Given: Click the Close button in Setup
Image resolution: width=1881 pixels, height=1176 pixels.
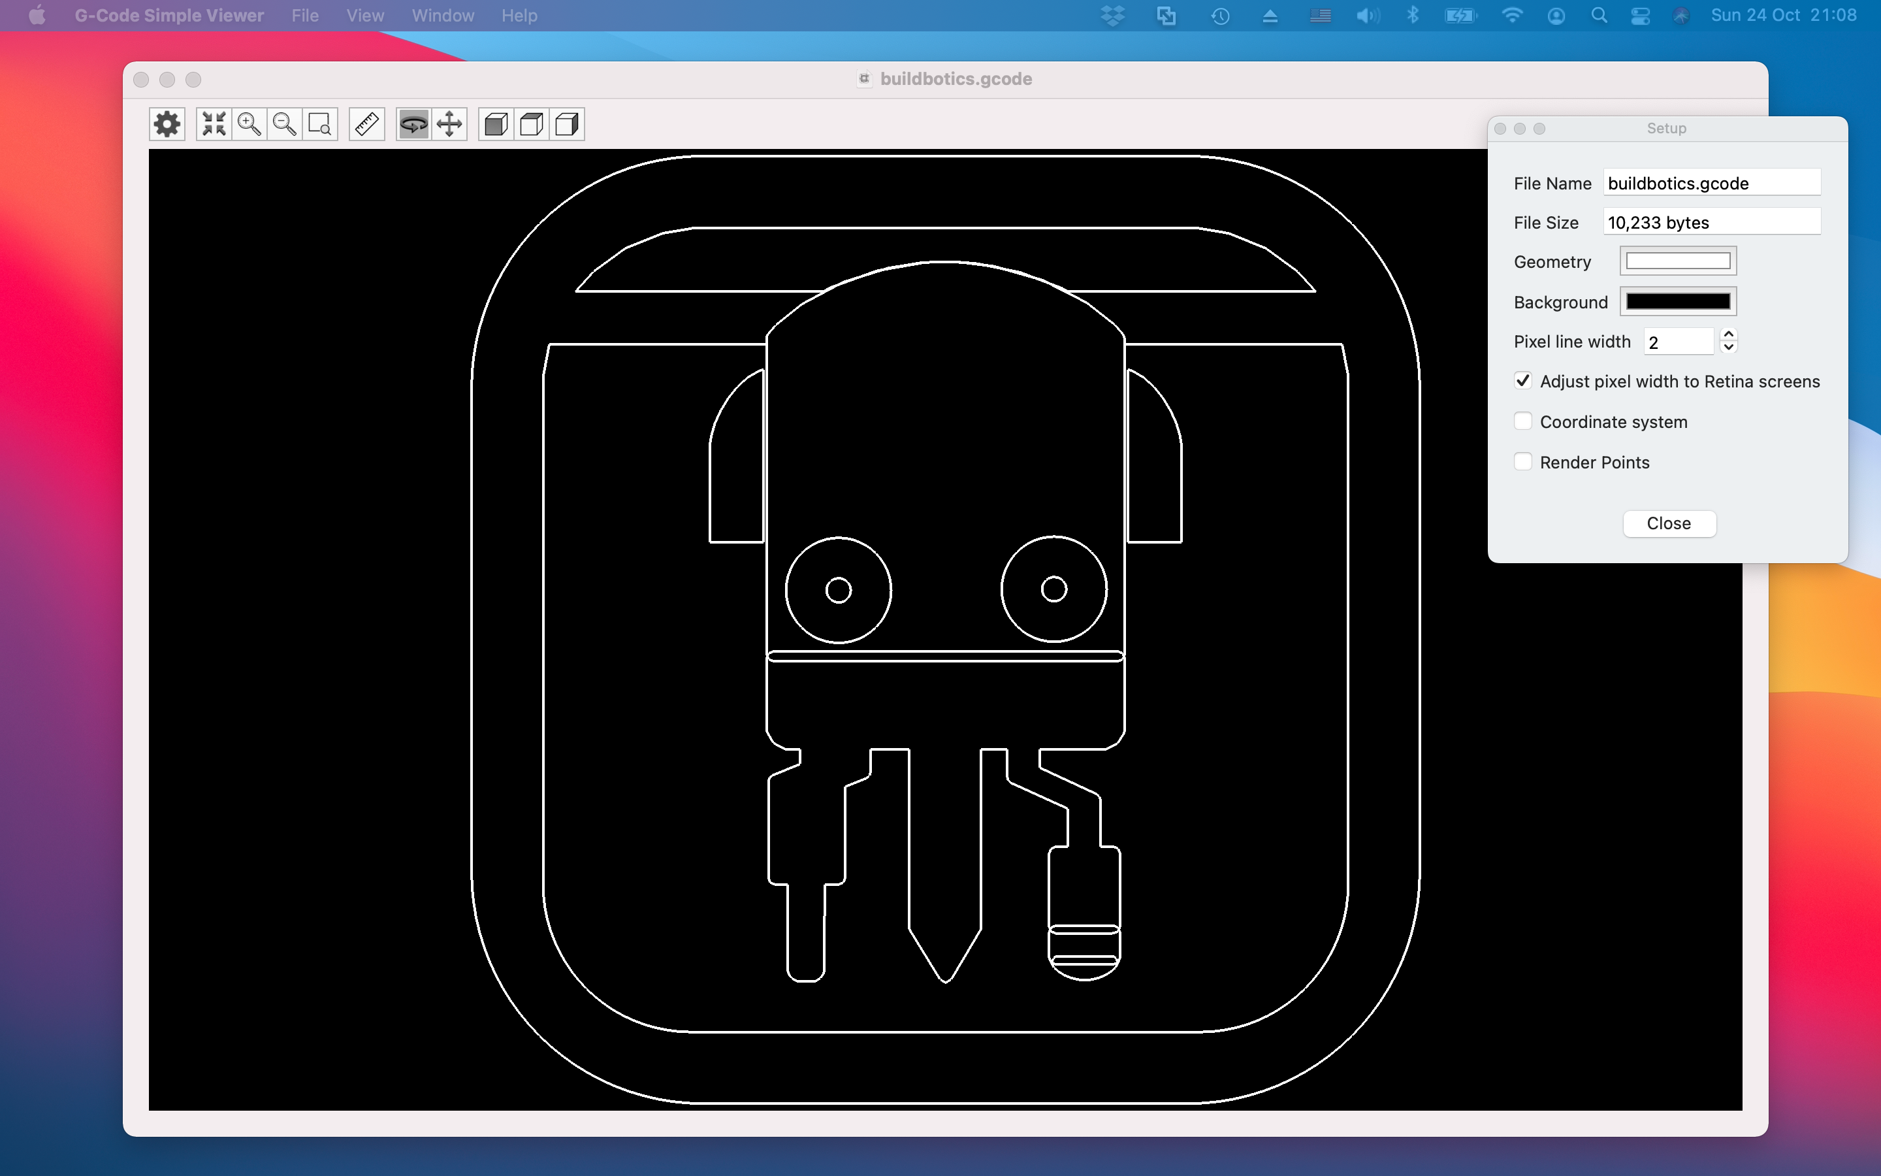Looking at the screenshot, I should 1669,523.
